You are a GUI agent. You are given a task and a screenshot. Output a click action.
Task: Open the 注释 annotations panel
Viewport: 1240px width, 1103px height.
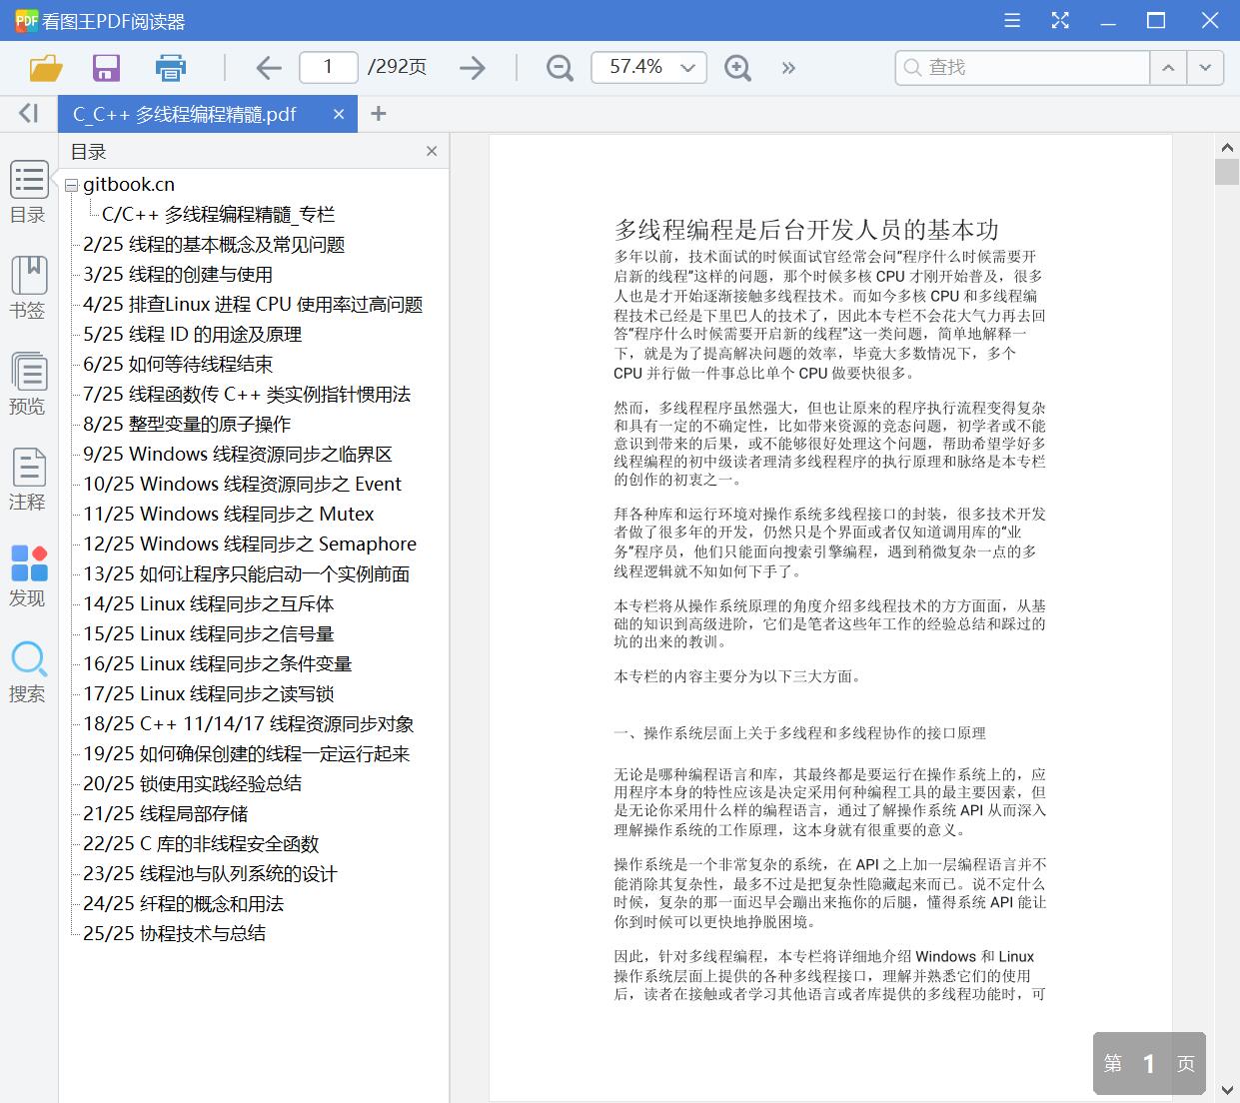(29, 478)
